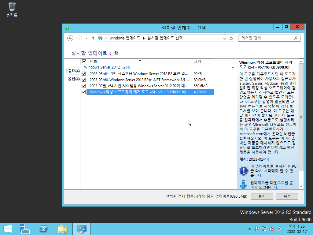Open the network tray icon
This screenshot has width=313, height=235.
[x=264, y=229]
